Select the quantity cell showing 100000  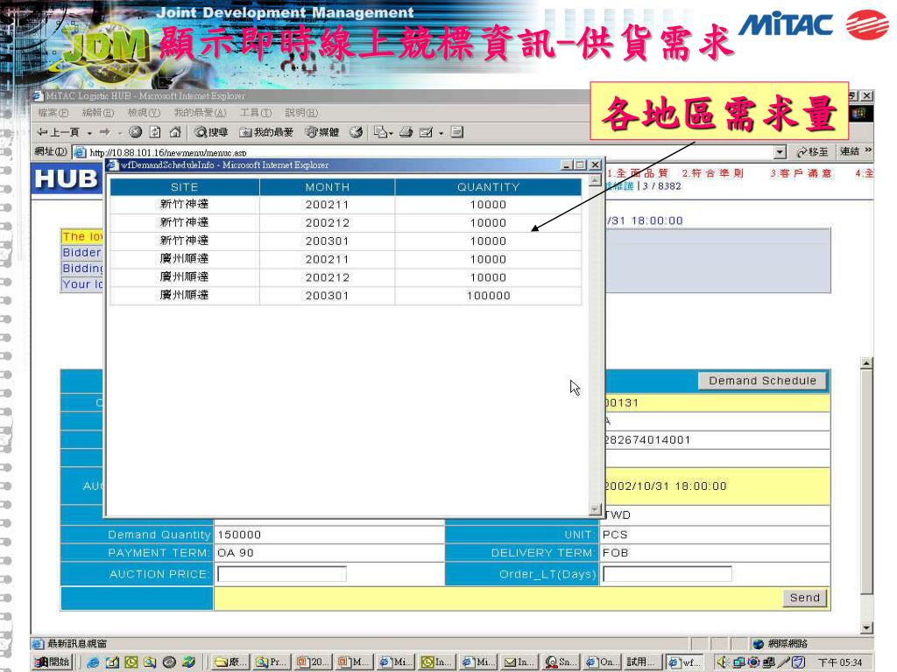click(x=488, y=296)
